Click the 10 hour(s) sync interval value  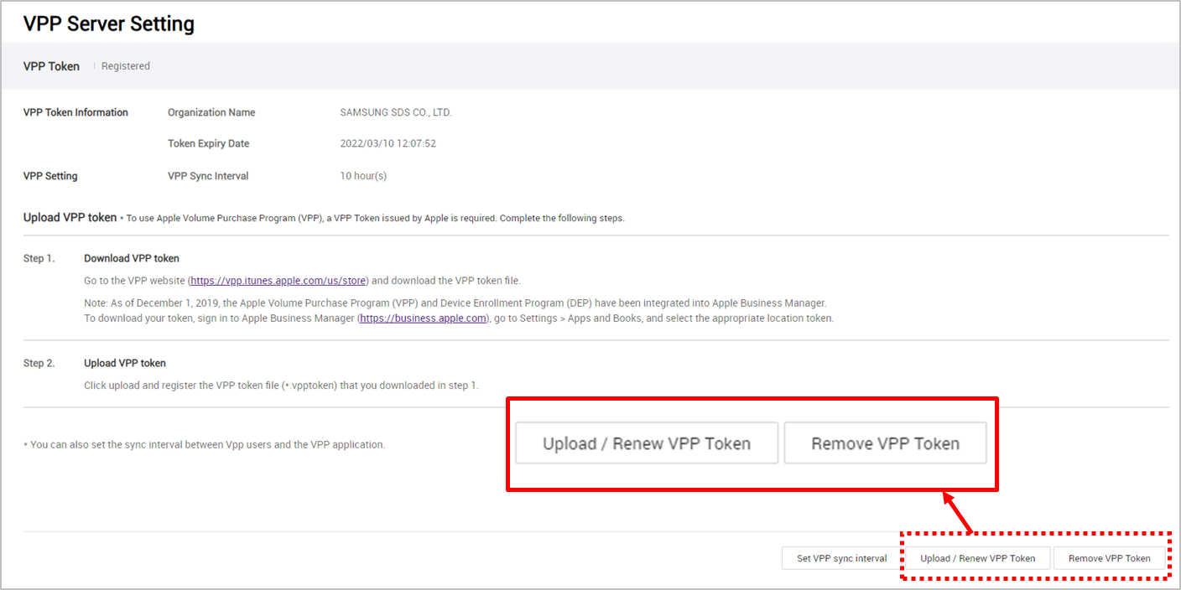(x=363, y=176)
